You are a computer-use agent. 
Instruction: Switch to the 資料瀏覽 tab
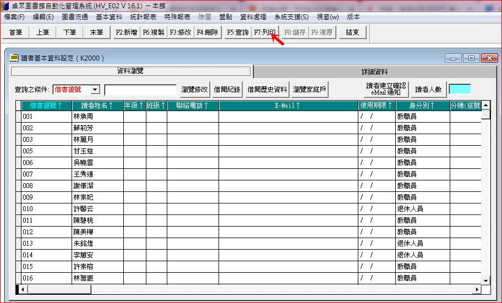(130, 71)
